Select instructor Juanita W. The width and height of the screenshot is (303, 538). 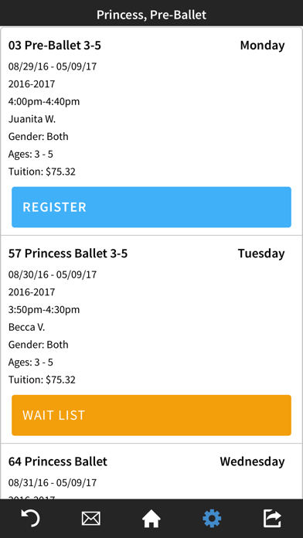pyautogui.click(x=32, y=119)
